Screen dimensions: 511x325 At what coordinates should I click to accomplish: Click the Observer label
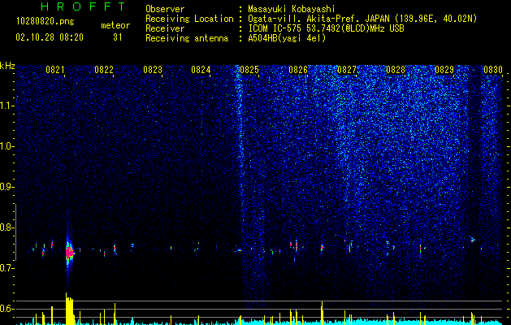[165, 9]
